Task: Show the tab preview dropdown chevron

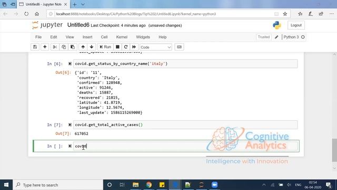Action: coord(83,4)
